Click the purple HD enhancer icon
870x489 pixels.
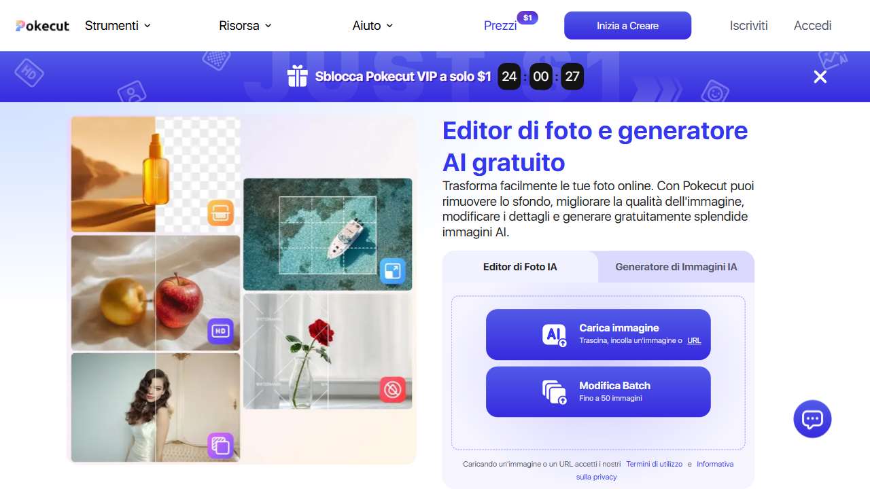click(x=220, y=331)
